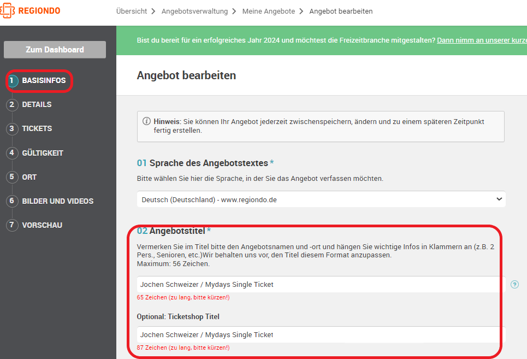This screenshot has height=359, width=527.
Task: Click step 3 circle icon Tickets
Action: (12, 129)
